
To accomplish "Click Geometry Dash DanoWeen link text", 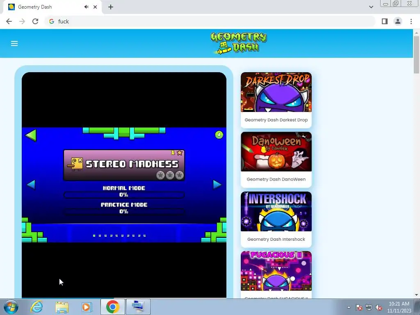I will [x=276, y=180].
